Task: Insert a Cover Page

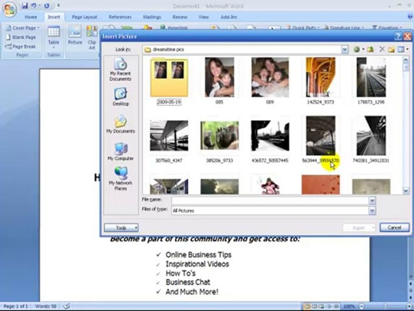Action: click(22, 28)
